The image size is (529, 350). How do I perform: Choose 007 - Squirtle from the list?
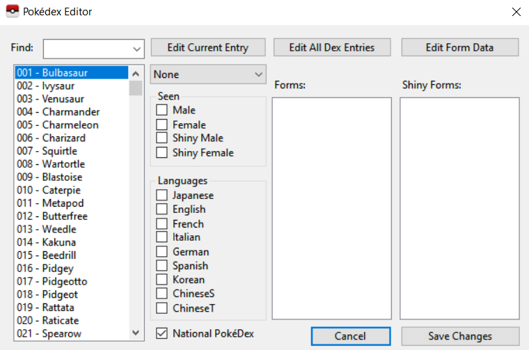72,151
